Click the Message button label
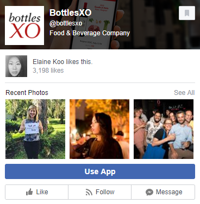Screen dimensions: 200x204 (x=169, y=192)
